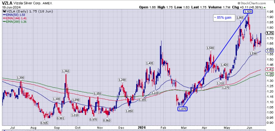Click the 1.270 low label in May

click(225, 87)
